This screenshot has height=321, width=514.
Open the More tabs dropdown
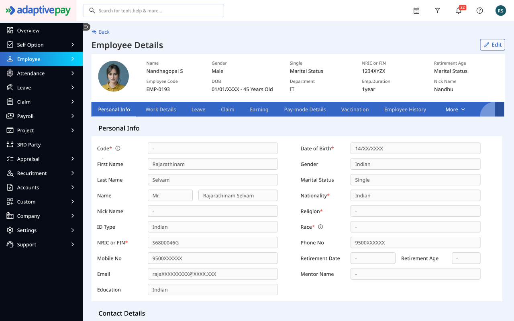455,110
